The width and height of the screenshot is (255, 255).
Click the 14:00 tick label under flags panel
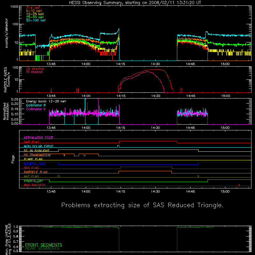pyautogui.click(x=86, y=192)
